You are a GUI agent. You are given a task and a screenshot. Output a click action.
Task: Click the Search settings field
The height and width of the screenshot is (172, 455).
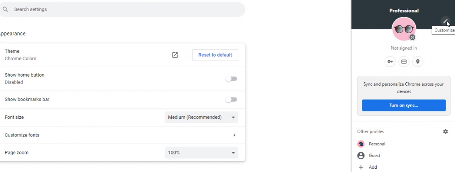(123, 9)
